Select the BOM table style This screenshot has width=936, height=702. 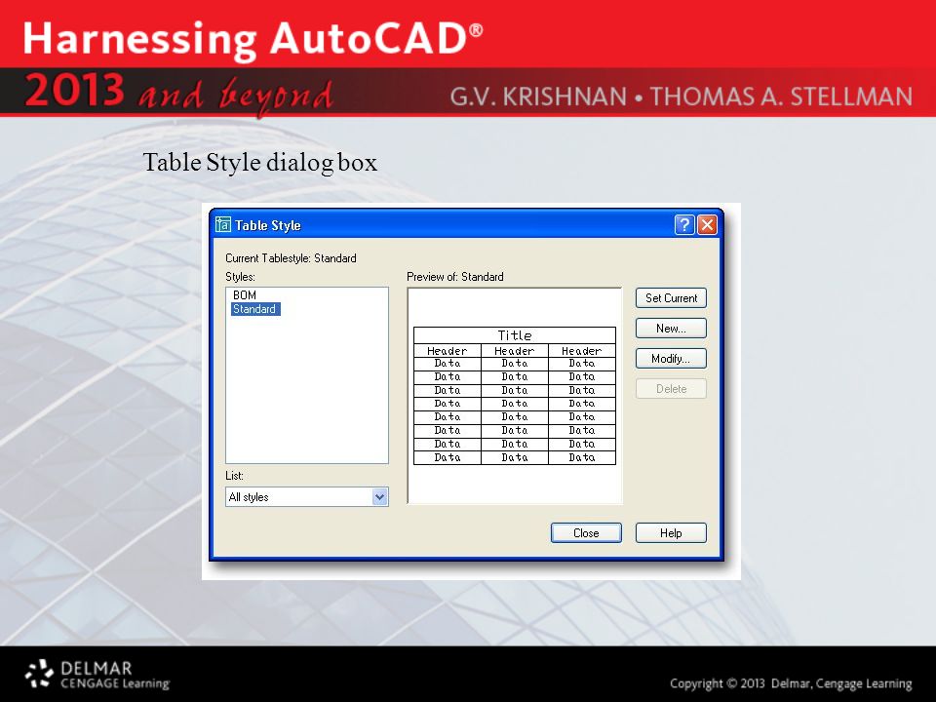(x=245, y=294)
